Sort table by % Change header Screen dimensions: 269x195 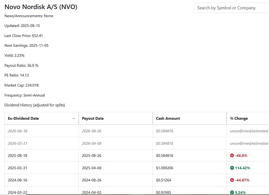(248, 118)
